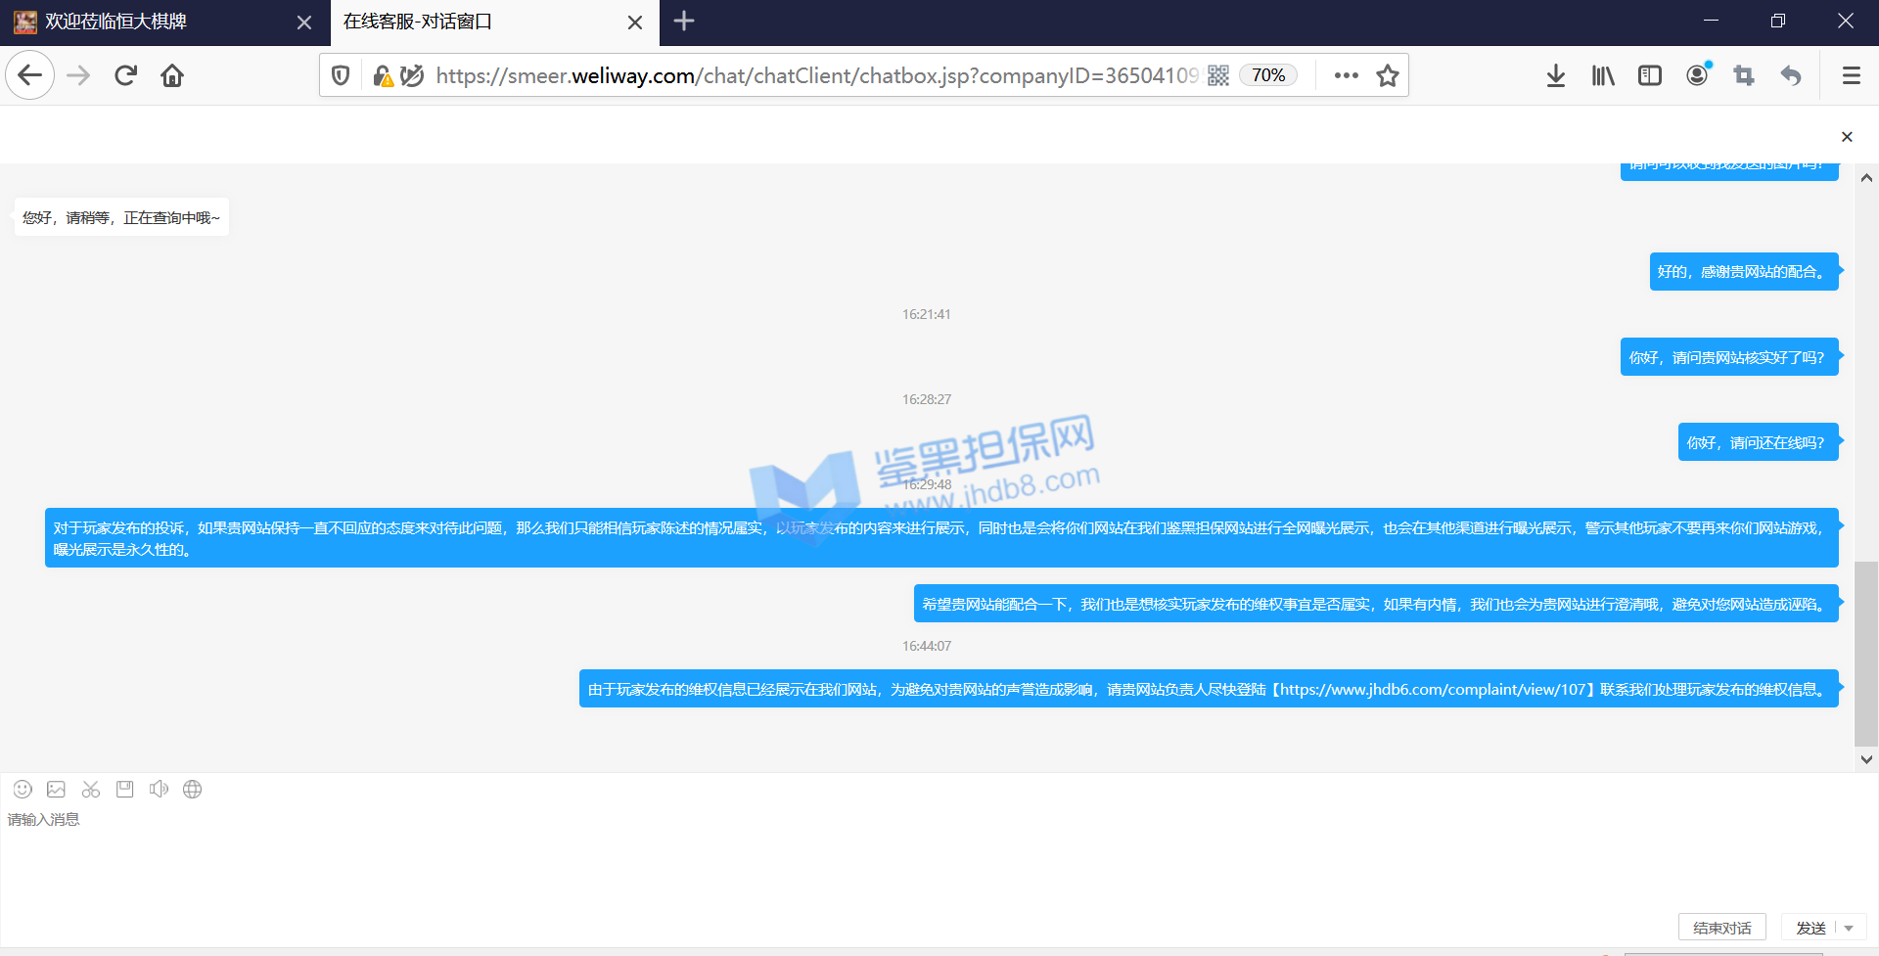Expand the send button dropdown arrow
The height and width of the screenshot is (956, 1879).
(1849, 928)
